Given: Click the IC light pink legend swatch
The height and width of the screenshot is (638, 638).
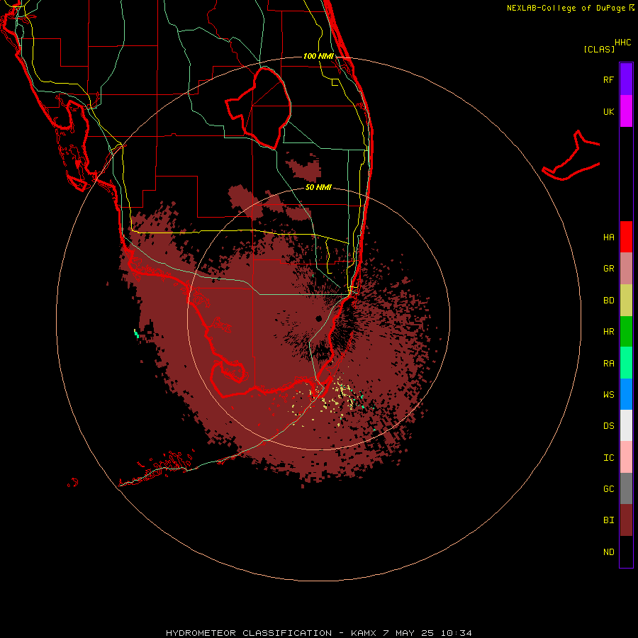Looking at the screenshot, I should pos(626,457).
